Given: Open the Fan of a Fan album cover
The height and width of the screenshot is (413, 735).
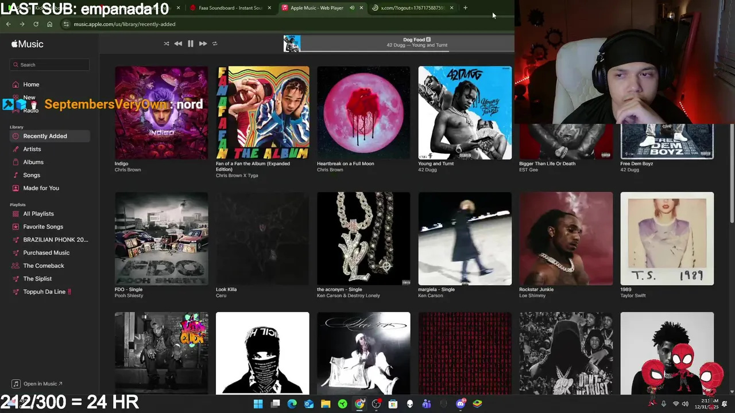Looking at the screenshot, I should point(262,112).
